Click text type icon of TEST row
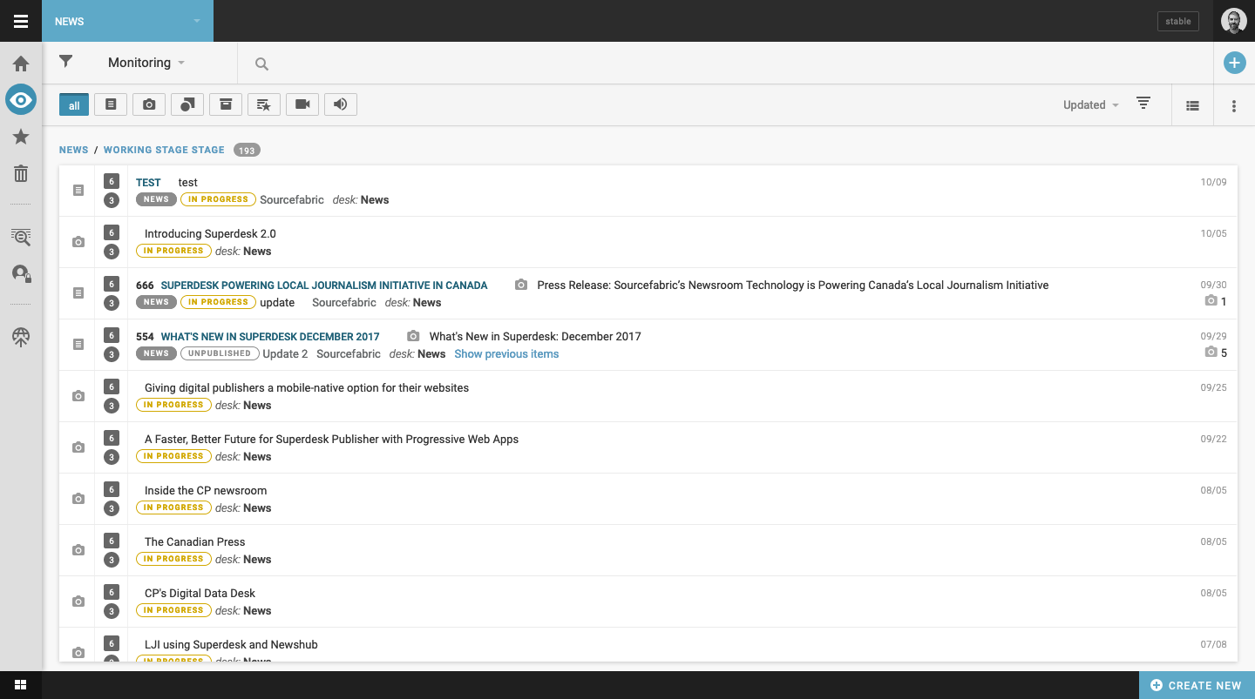Viewport: 1255px width, 699px height. coord(78,191)
